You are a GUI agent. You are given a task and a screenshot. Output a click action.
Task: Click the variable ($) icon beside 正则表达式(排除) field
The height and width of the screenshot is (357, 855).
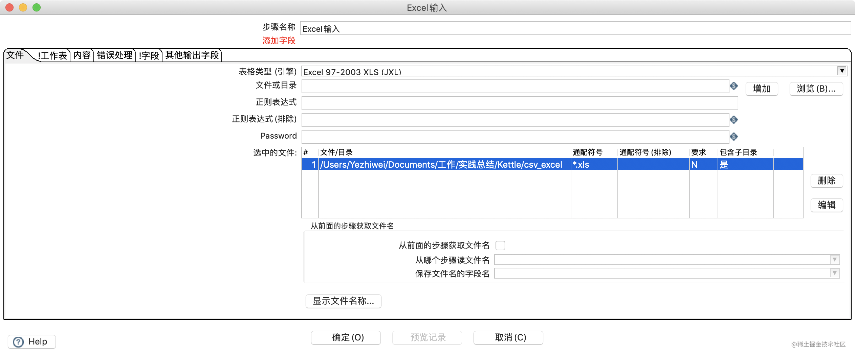point(734,120)
